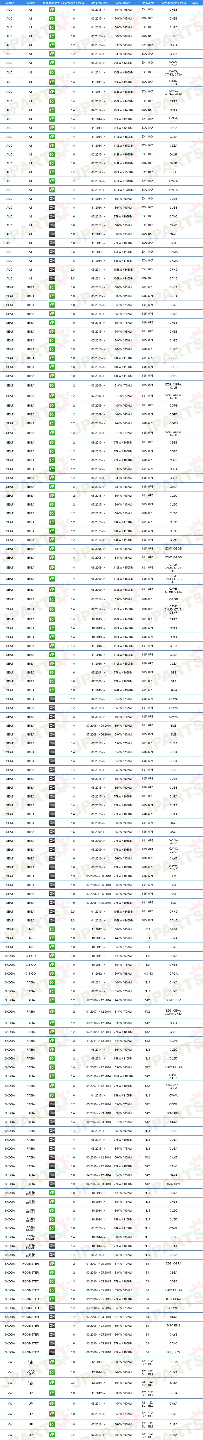The width and height of the screenshot is (203, 1440).
Task: Select LOAD UP model cell in CHYA row
Action: pos(31,1372)
